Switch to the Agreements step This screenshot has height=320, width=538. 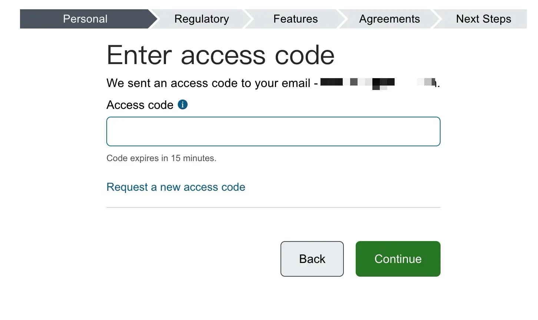(389, 19)
